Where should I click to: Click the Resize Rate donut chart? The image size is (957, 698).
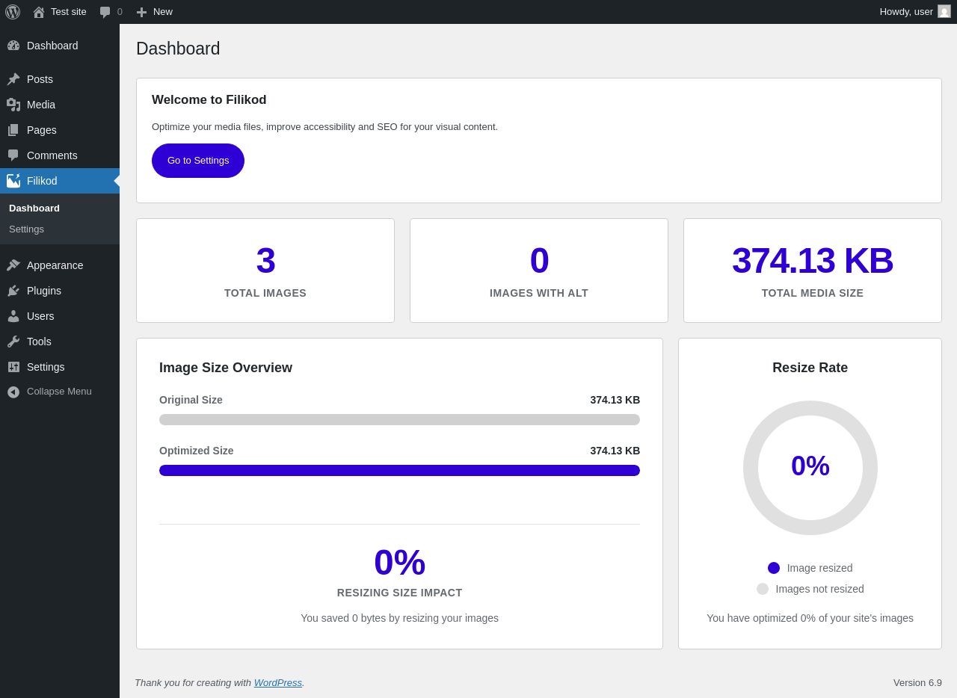(810, 468)
